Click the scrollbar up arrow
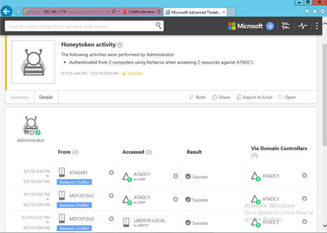 (325, 24)
